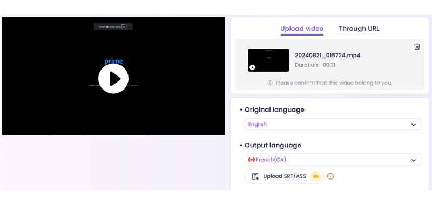
Task: Select the Upload video tab
Action: [302, 29]
